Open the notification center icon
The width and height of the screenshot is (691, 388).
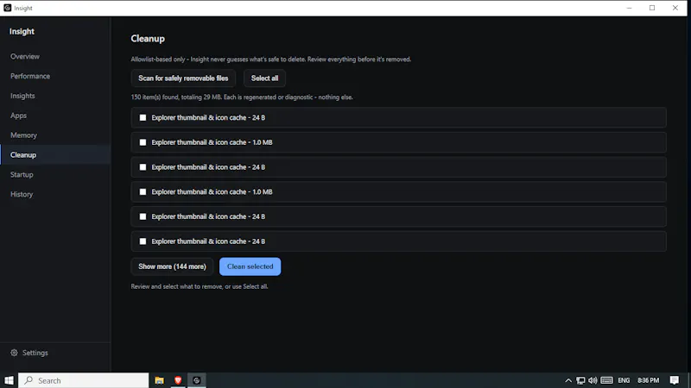pyautogui.click(x=675, y=380)
